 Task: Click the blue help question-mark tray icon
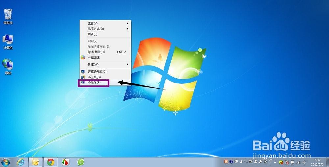231,162
